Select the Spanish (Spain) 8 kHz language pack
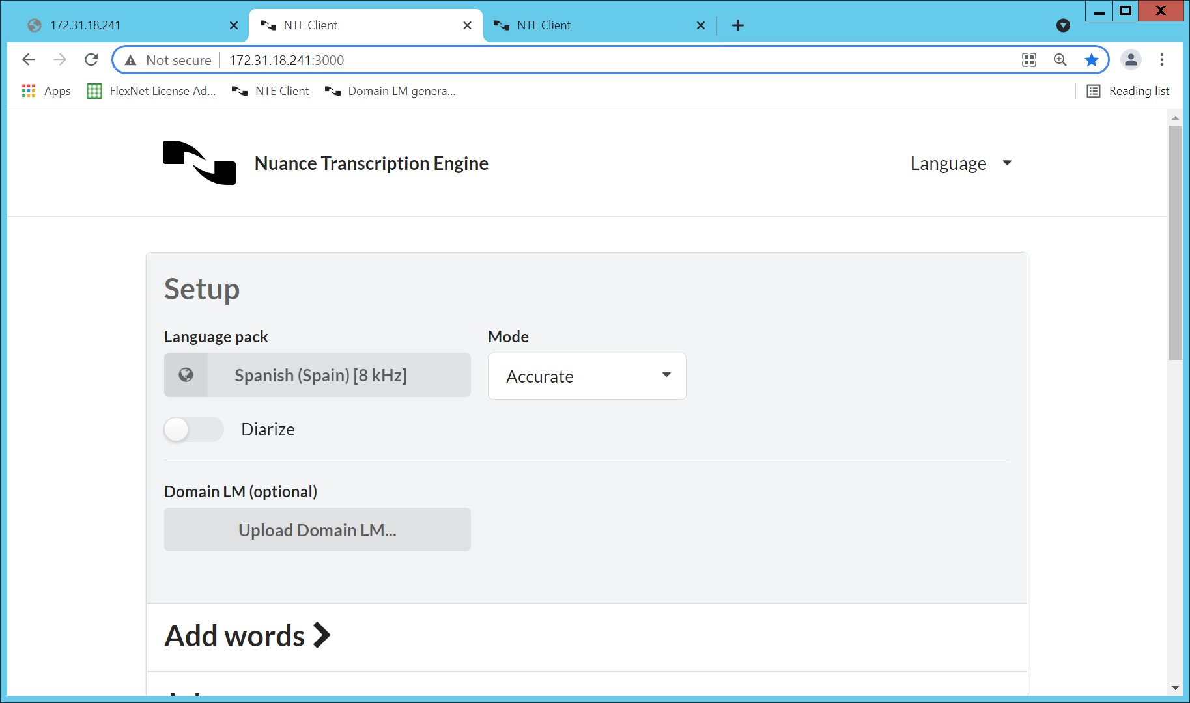 pyautogui.click(x=320, y=375)
